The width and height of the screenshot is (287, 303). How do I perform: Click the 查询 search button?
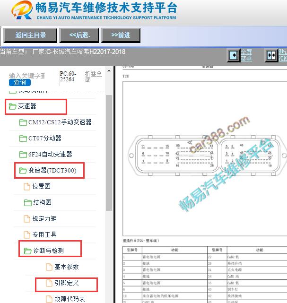click(x=20, y=83)
